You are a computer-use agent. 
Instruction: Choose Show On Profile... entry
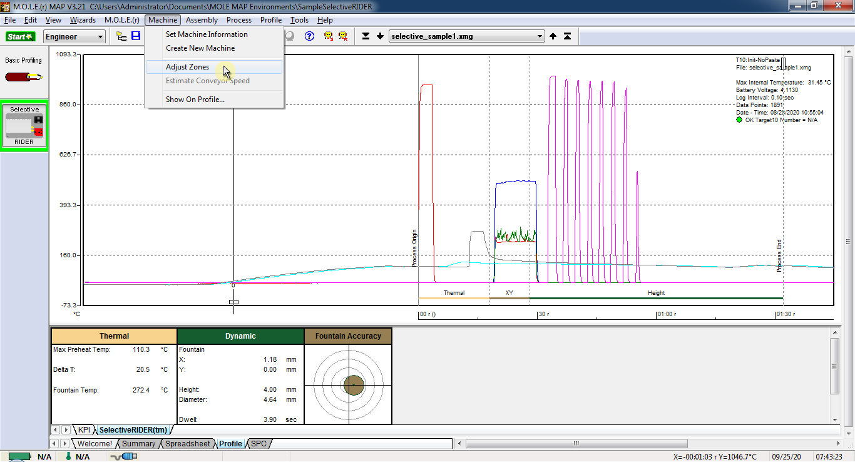pyautogui.click(x=214, y=100)
